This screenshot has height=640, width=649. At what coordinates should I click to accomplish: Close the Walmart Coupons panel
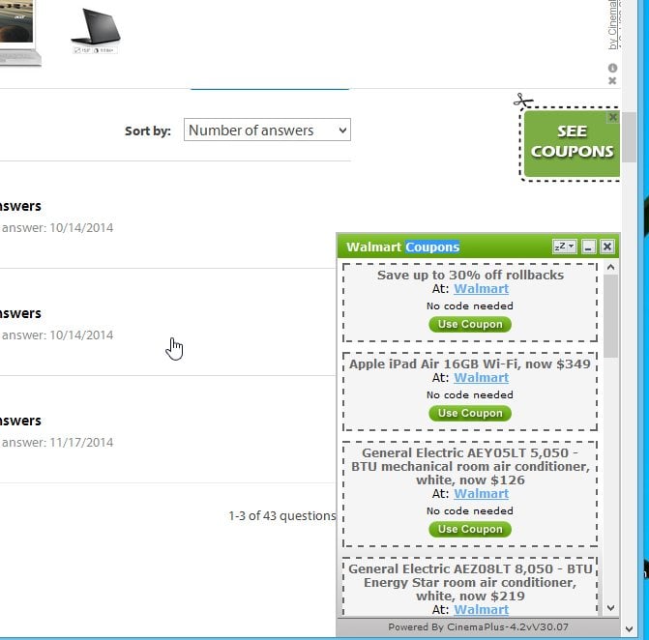click(607, 247)
